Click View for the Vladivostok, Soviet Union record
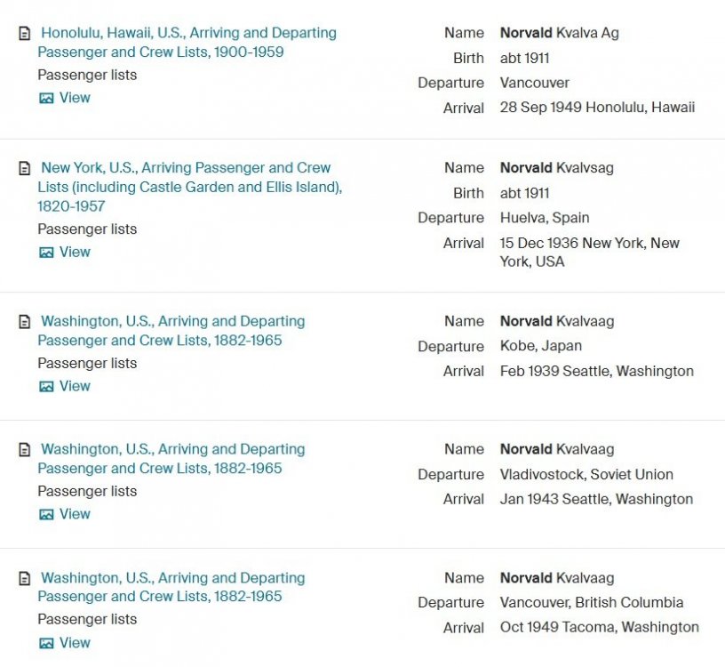 click(75, 514)
